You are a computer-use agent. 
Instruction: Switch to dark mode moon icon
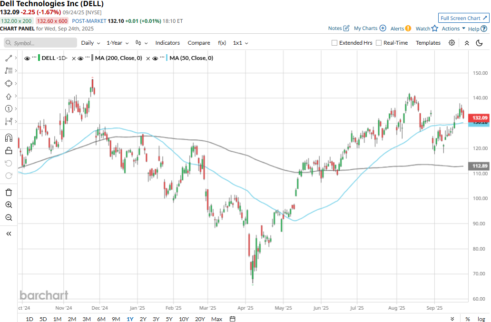click(479, 43)
